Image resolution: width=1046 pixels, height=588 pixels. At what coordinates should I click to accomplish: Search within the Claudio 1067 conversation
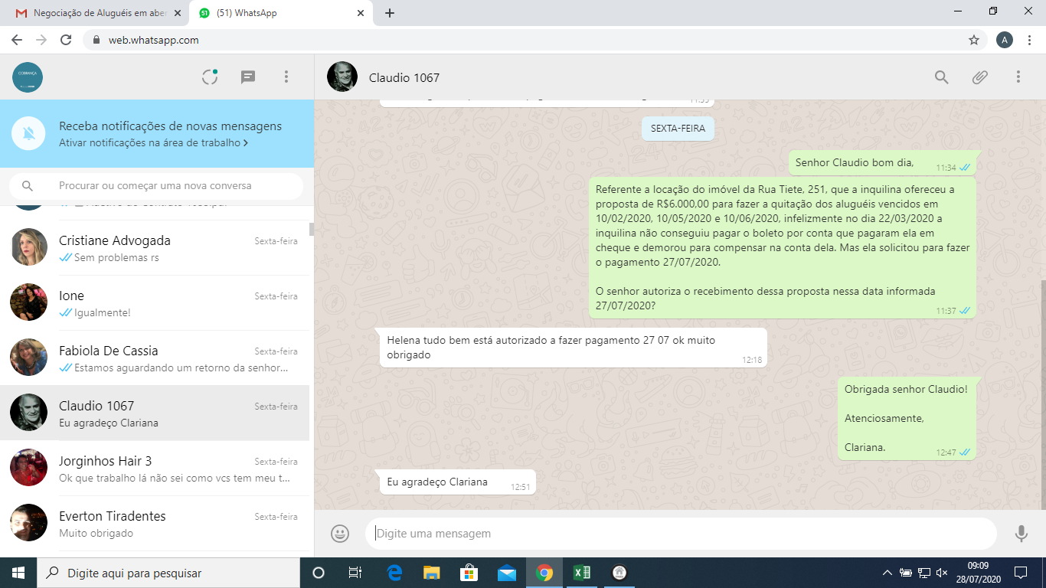[x=942, y=77]
